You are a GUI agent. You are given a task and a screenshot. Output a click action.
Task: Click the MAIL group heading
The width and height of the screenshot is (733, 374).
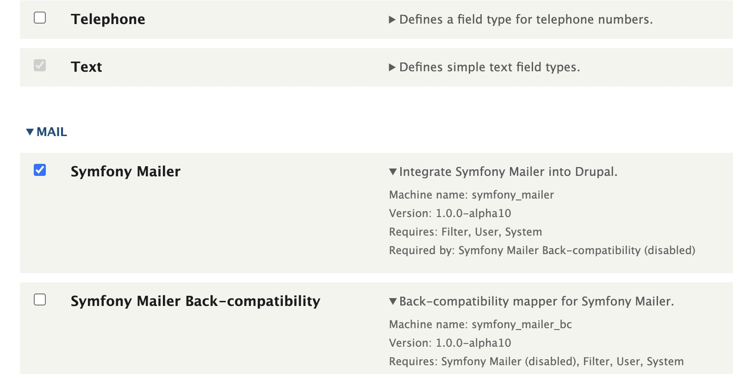pyautogui.click(x=52, y=132)
